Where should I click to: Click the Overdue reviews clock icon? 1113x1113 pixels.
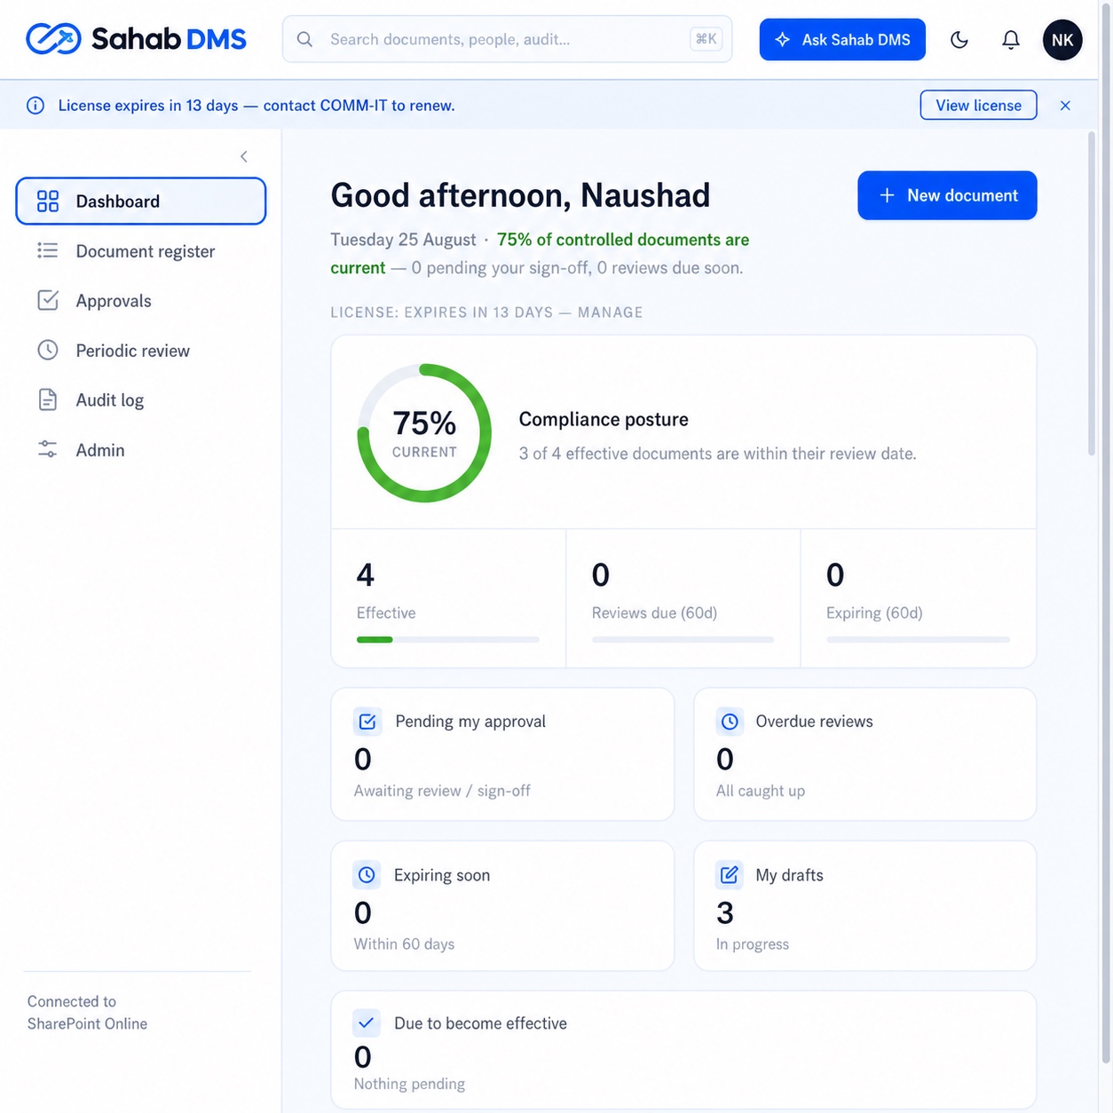point(730,722)
